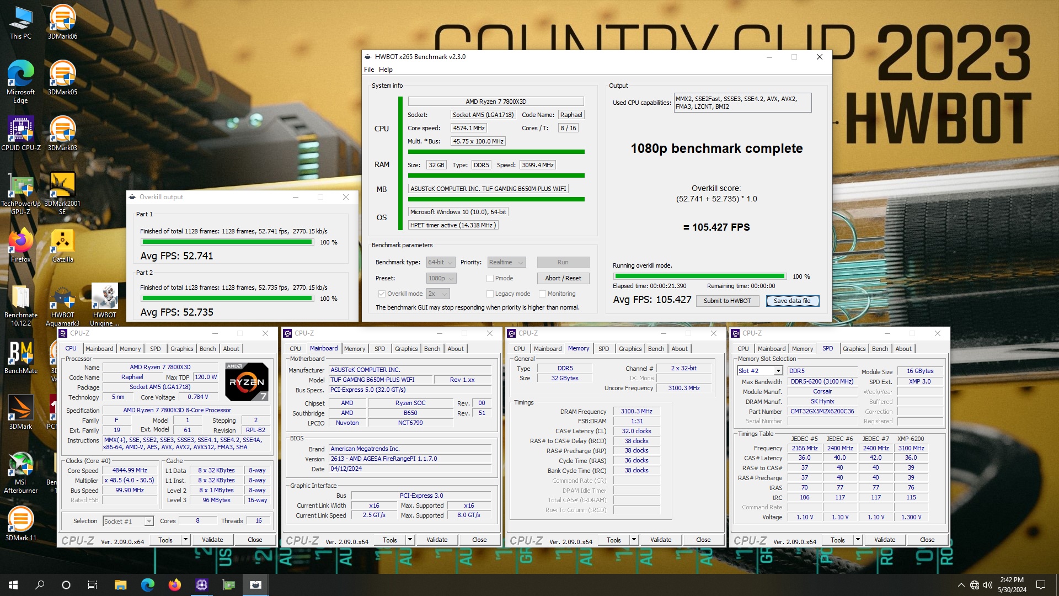Click Tools button in Memory CPU-Z window
1059x596 pixels.
[613, 540]
